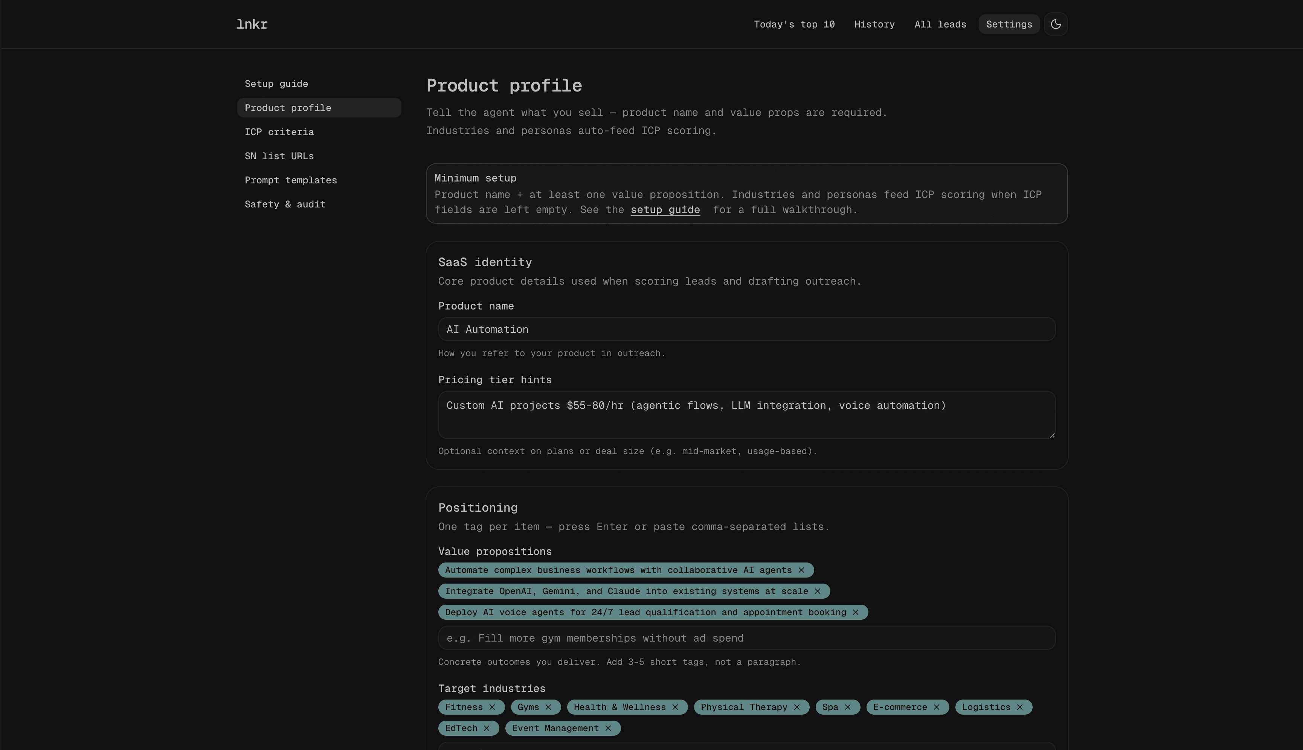Open the All leads page
Viewport: 1303px width, 750px height.
coord(940,24)
